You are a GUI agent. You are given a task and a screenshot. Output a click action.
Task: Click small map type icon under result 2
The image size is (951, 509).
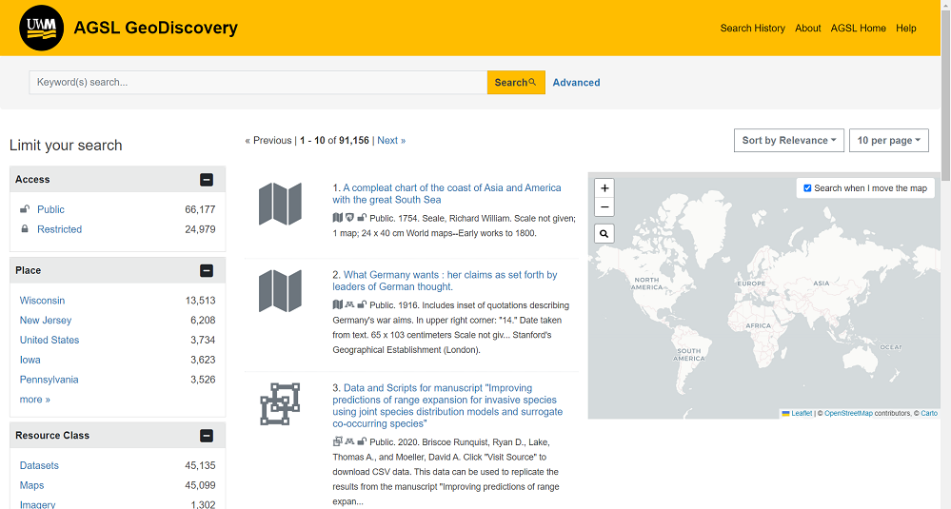pyautogui.click(x=337, y=304)
